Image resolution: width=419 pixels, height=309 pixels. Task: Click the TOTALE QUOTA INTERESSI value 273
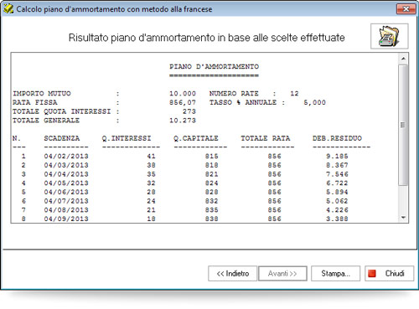189,111
